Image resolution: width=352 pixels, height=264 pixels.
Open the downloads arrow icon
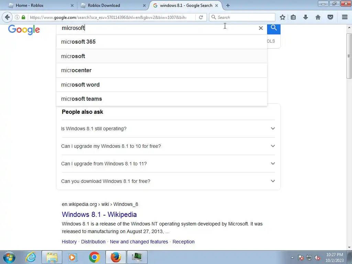coord(306,17)
